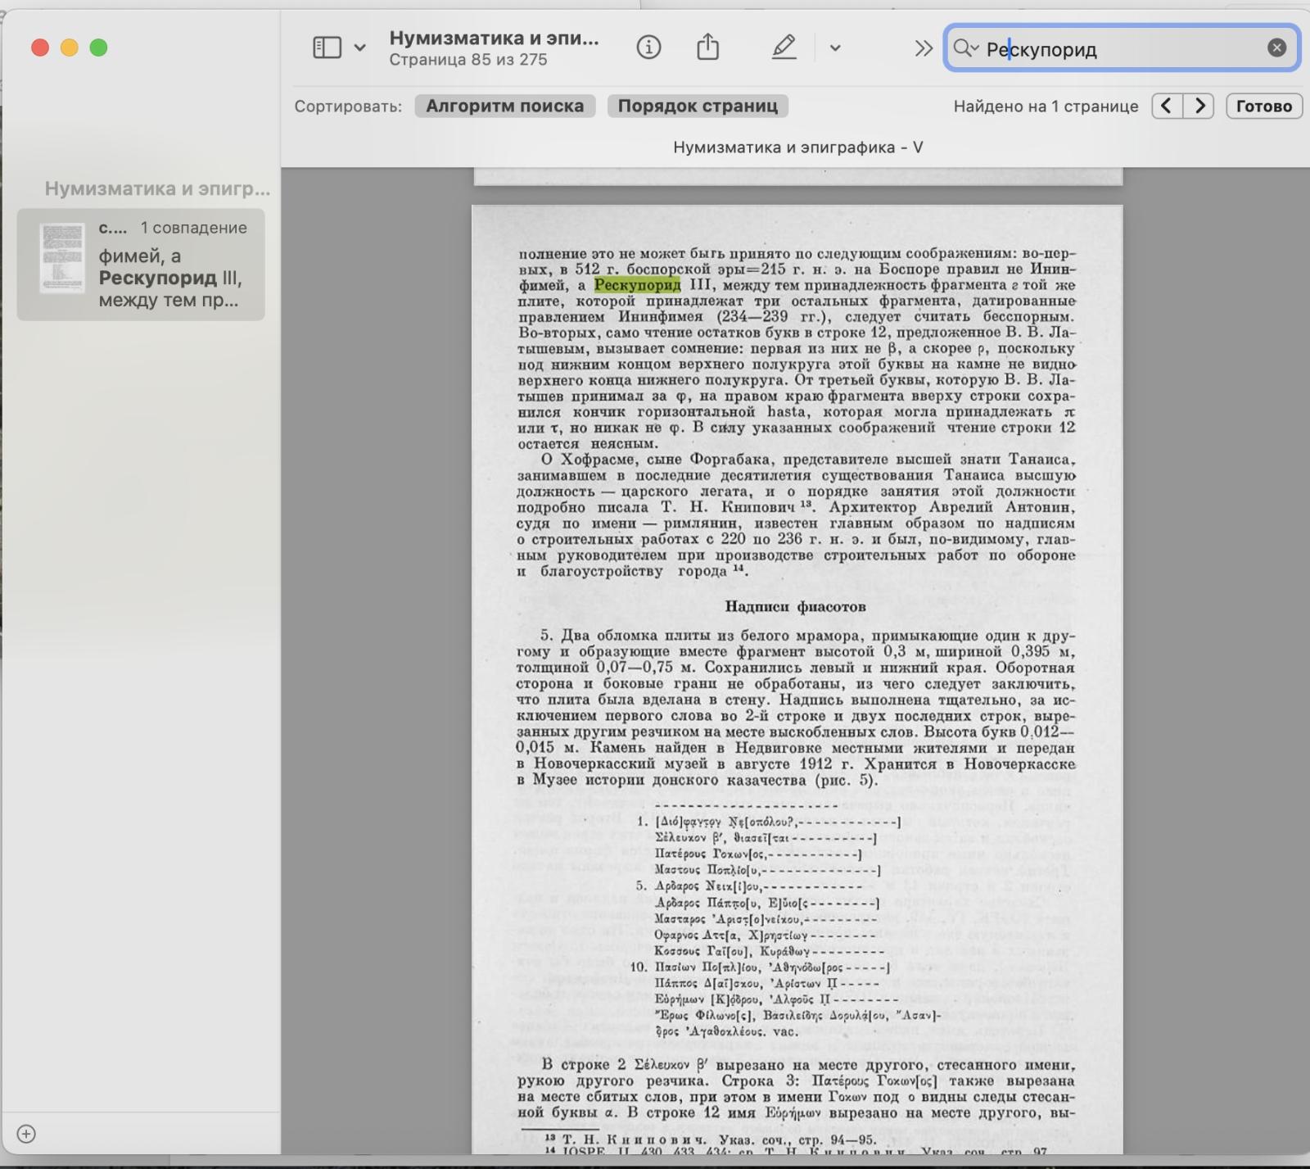1310x1169 pixels.
Task: Click the highlighted word Рескупорид on page
Action: 637,285
